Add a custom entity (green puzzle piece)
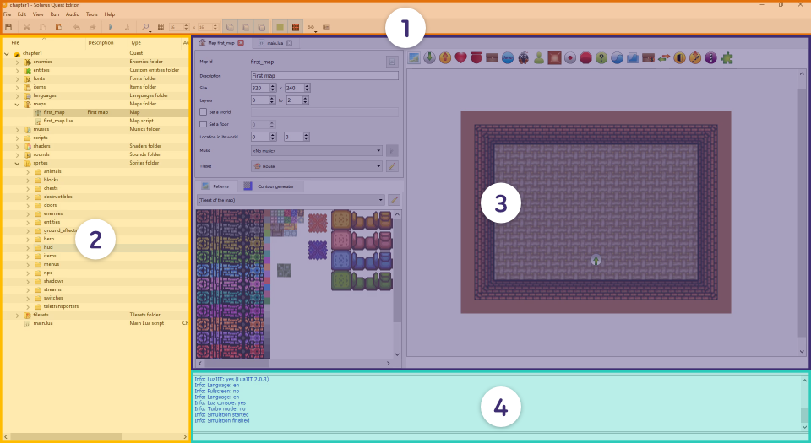This screenshot has height=443, width=811. click(x=727, y=58)
